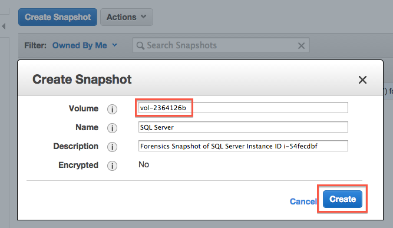Open the Description info tooltip icon
Viewport: 393px width, 228px height.
click(x=112, y=147)
